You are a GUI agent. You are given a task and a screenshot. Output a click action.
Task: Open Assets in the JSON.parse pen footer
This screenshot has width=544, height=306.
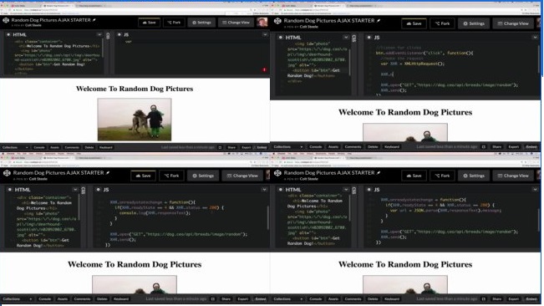coord(333,298)
